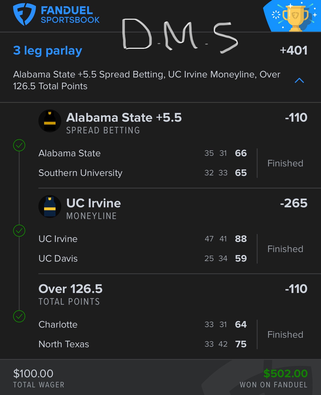This screenshot has height=395, width=321.
Task: Click the FanDuel Sportsbook wordmark
Action: pyautogui.click(x=70, y=15)
